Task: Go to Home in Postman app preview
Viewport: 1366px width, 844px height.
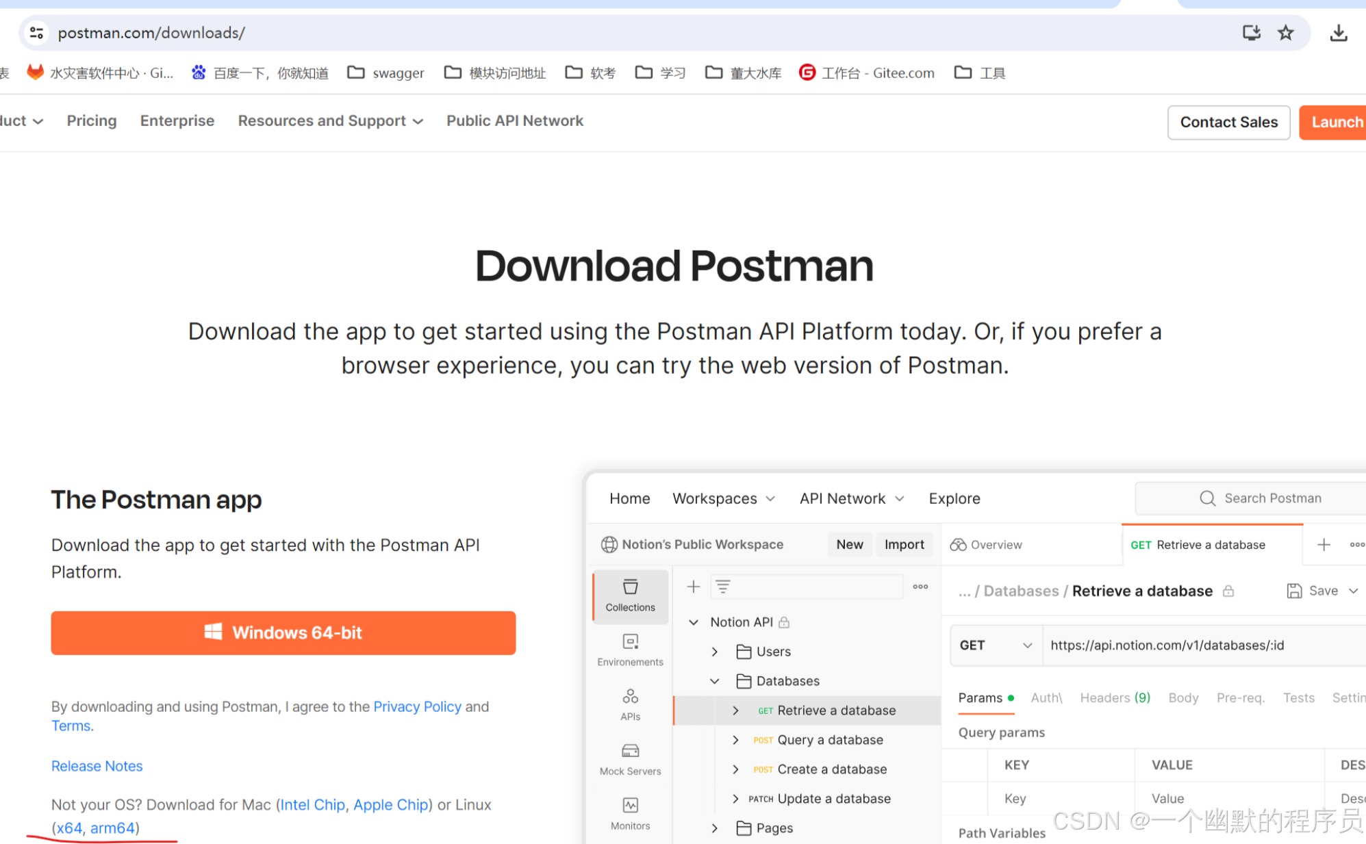Action: pyautogui.click(x=630, y=498)
